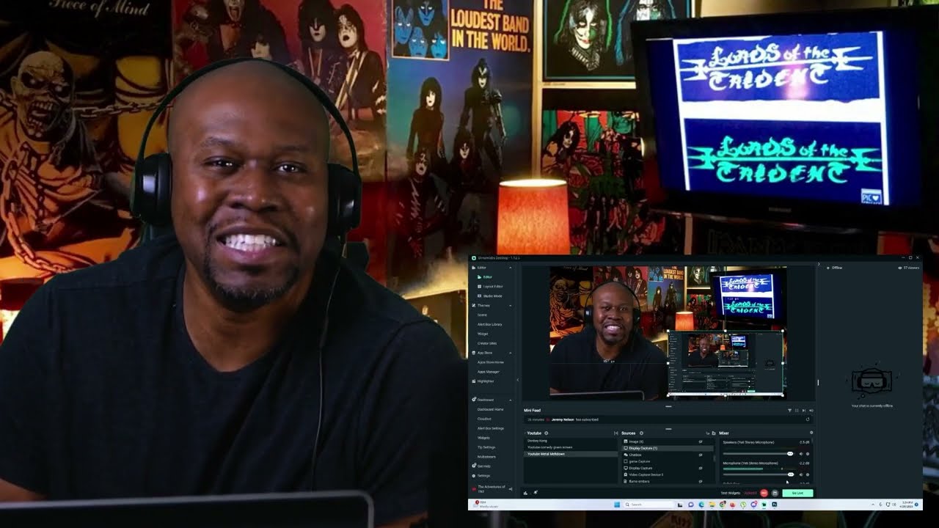Click the Test Widgets link

[x=731, y=493]
